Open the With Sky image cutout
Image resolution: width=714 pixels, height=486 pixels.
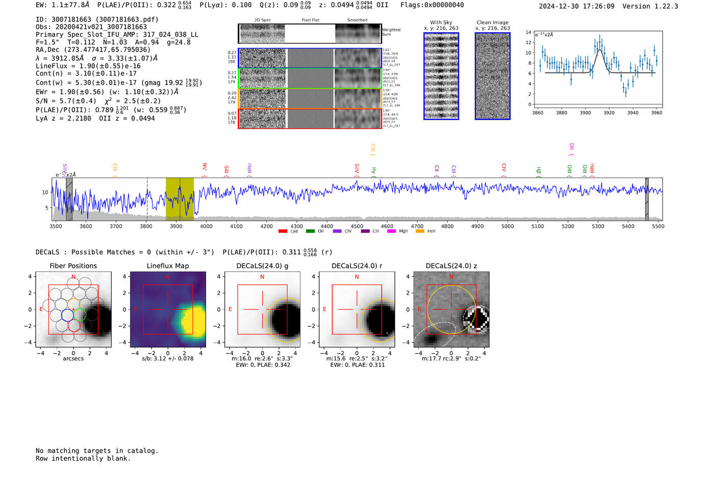click(x=441, y=76)
